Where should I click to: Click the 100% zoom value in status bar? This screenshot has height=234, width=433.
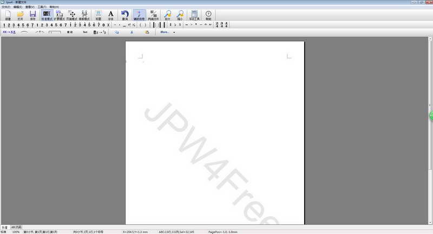click(x=16, y=232)
